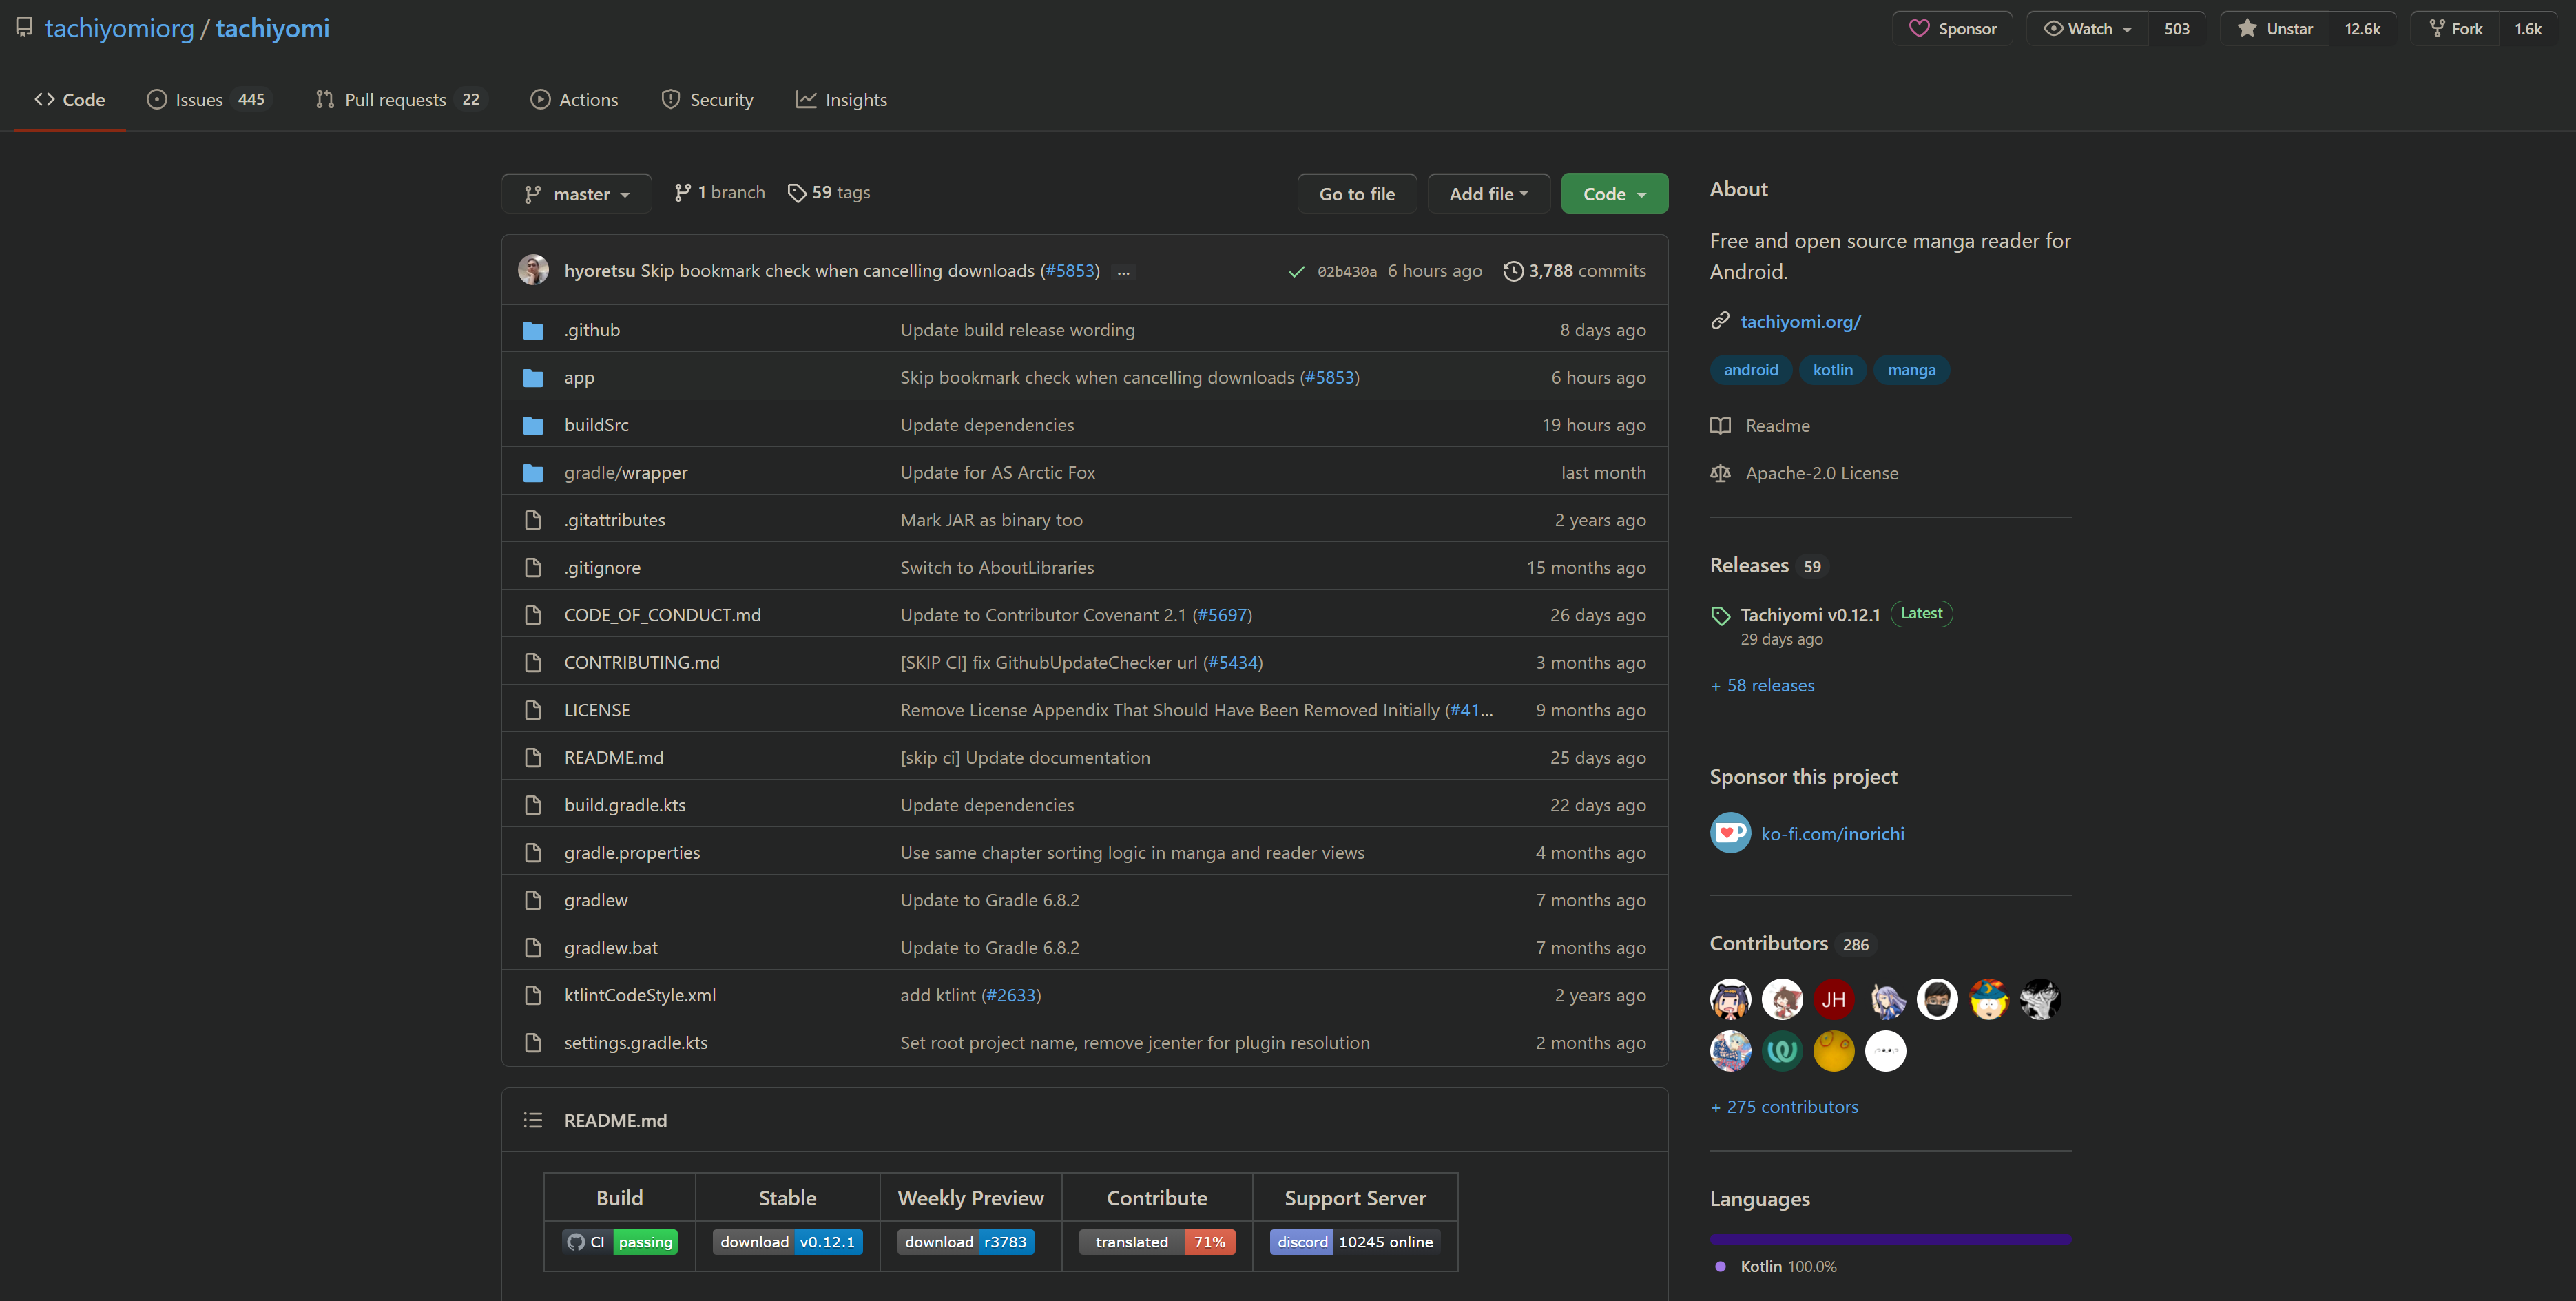The height and width of the screenshot is (1301, 2576).
Task: Click the 1.6k forks count
Action: [2528, 29]
